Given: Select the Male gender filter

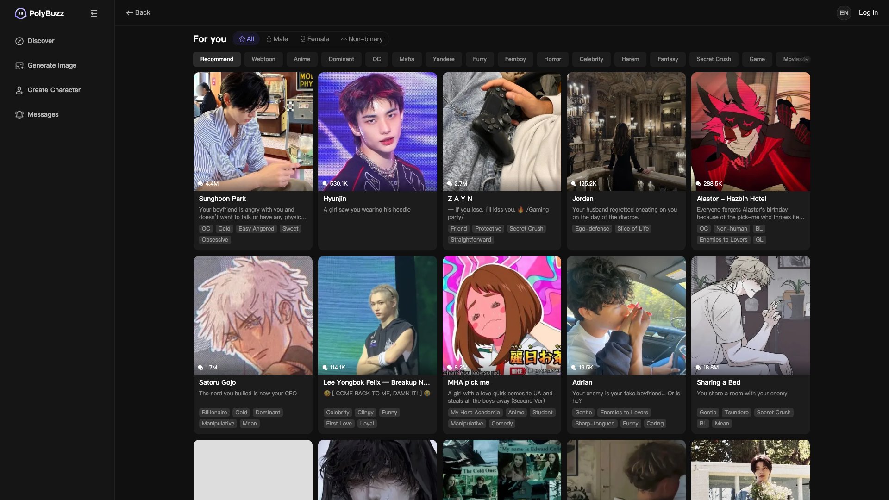Looking at the screenshot, I should [x=277, y=39].
